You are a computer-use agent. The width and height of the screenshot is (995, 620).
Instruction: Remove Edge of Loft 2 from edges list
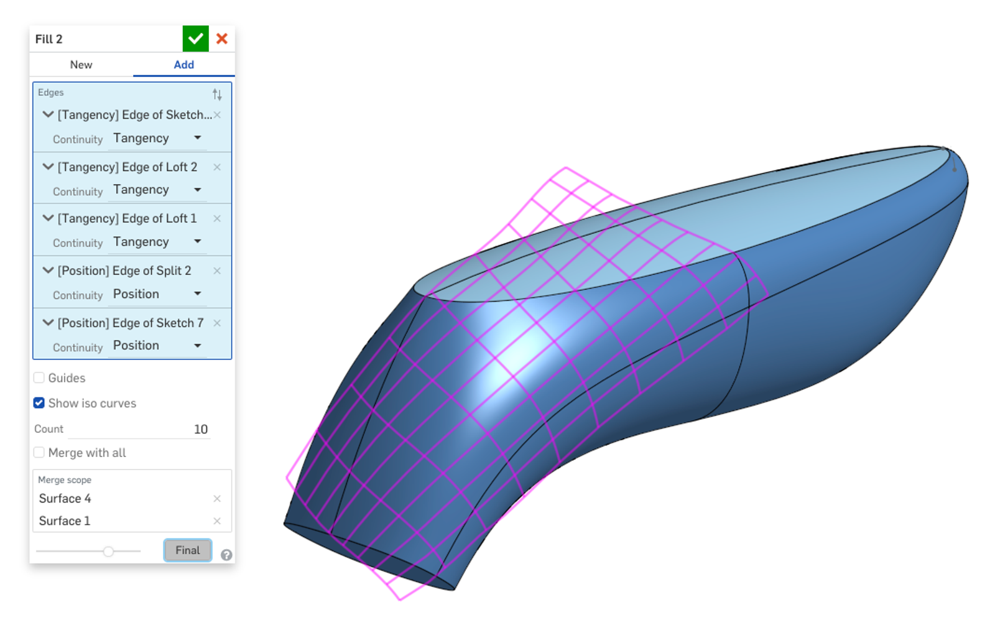click(217, 167)
